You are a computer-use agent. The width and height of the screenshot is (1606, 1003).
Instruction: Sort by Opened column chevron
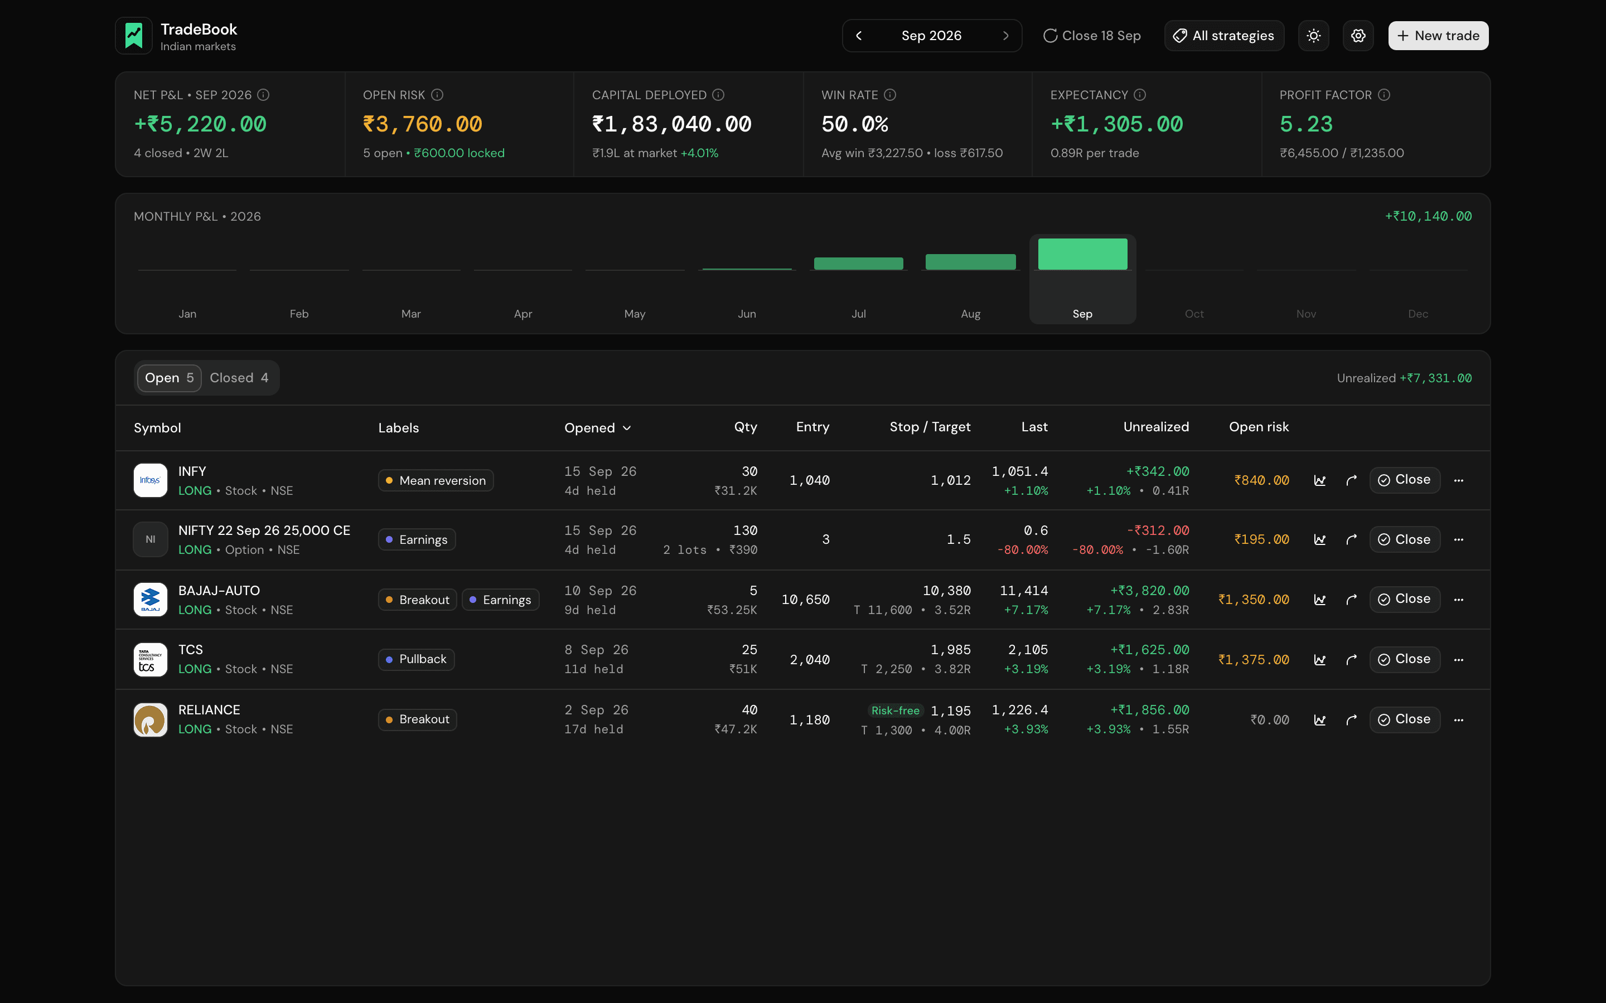coord(627,428)
